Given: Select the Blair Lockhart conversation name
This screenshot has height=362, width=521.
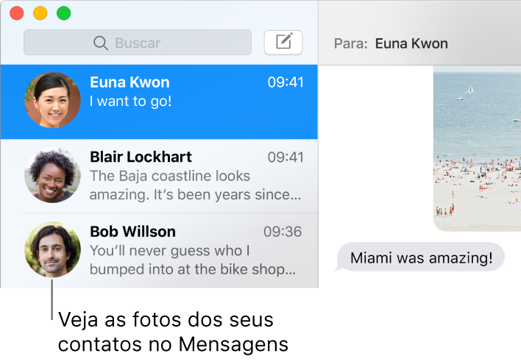Looking at the screenshot, I should tap(141, 157).
